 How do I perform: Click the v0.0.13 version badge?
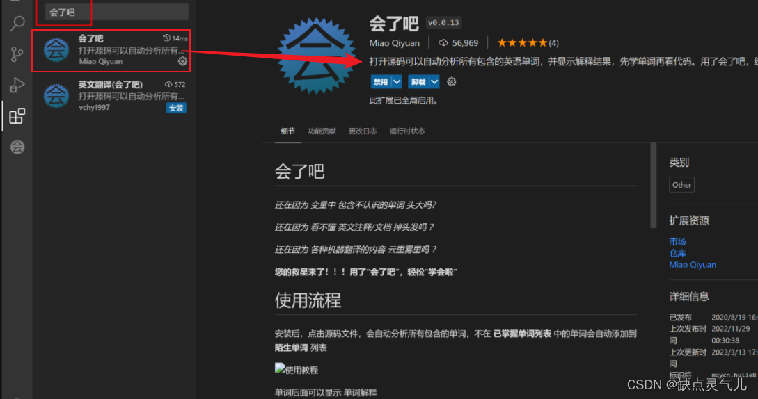(443, 23)
